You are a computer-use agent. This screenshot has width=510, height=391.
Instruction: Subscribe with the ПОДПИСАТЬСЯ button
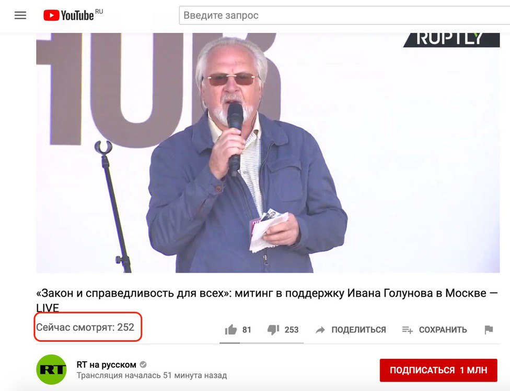[x=438, y=370]
